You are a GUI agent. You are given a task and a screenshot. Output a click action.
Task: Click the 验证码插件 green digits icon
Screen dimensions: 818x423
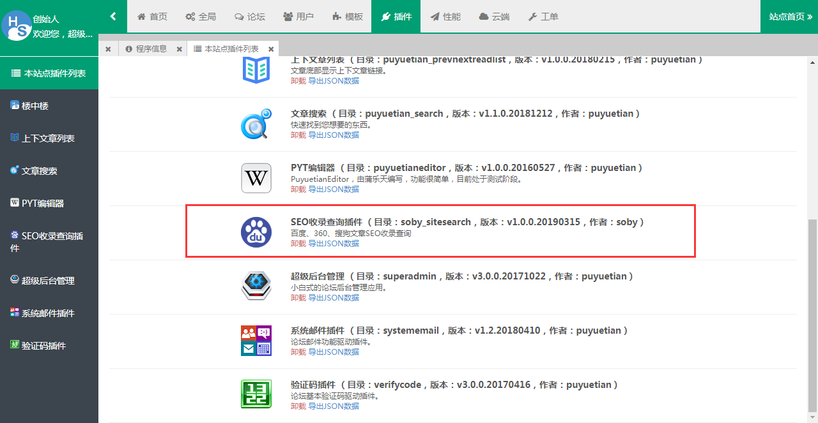(256, 396)
